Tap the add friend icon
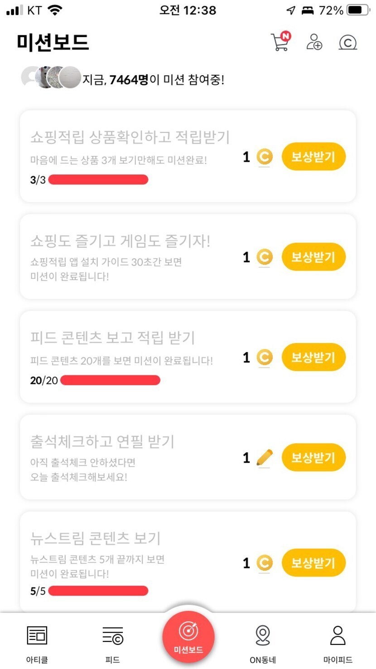The width and height of the screenshot is (376, 669). pyautogui.click(x=314, y=42)
